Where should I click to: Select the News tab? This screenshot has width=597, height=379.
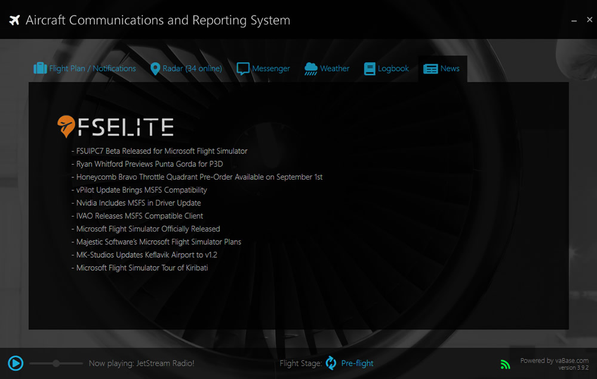(x=442, y=69)
